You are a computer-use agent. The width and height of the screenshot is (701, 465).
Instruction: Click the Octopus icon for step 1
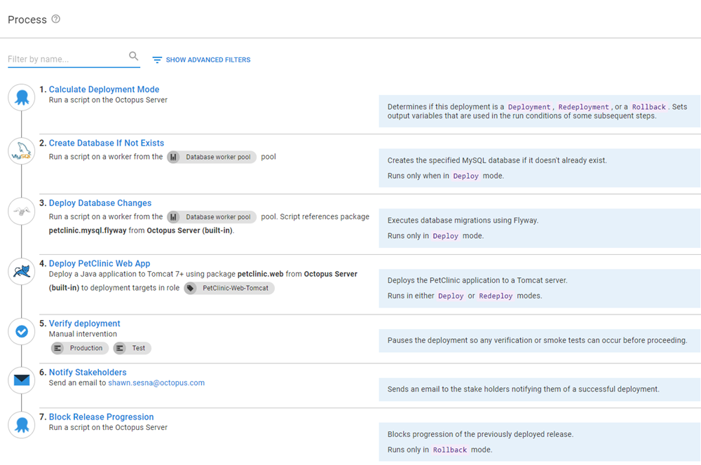coord(22,97)
